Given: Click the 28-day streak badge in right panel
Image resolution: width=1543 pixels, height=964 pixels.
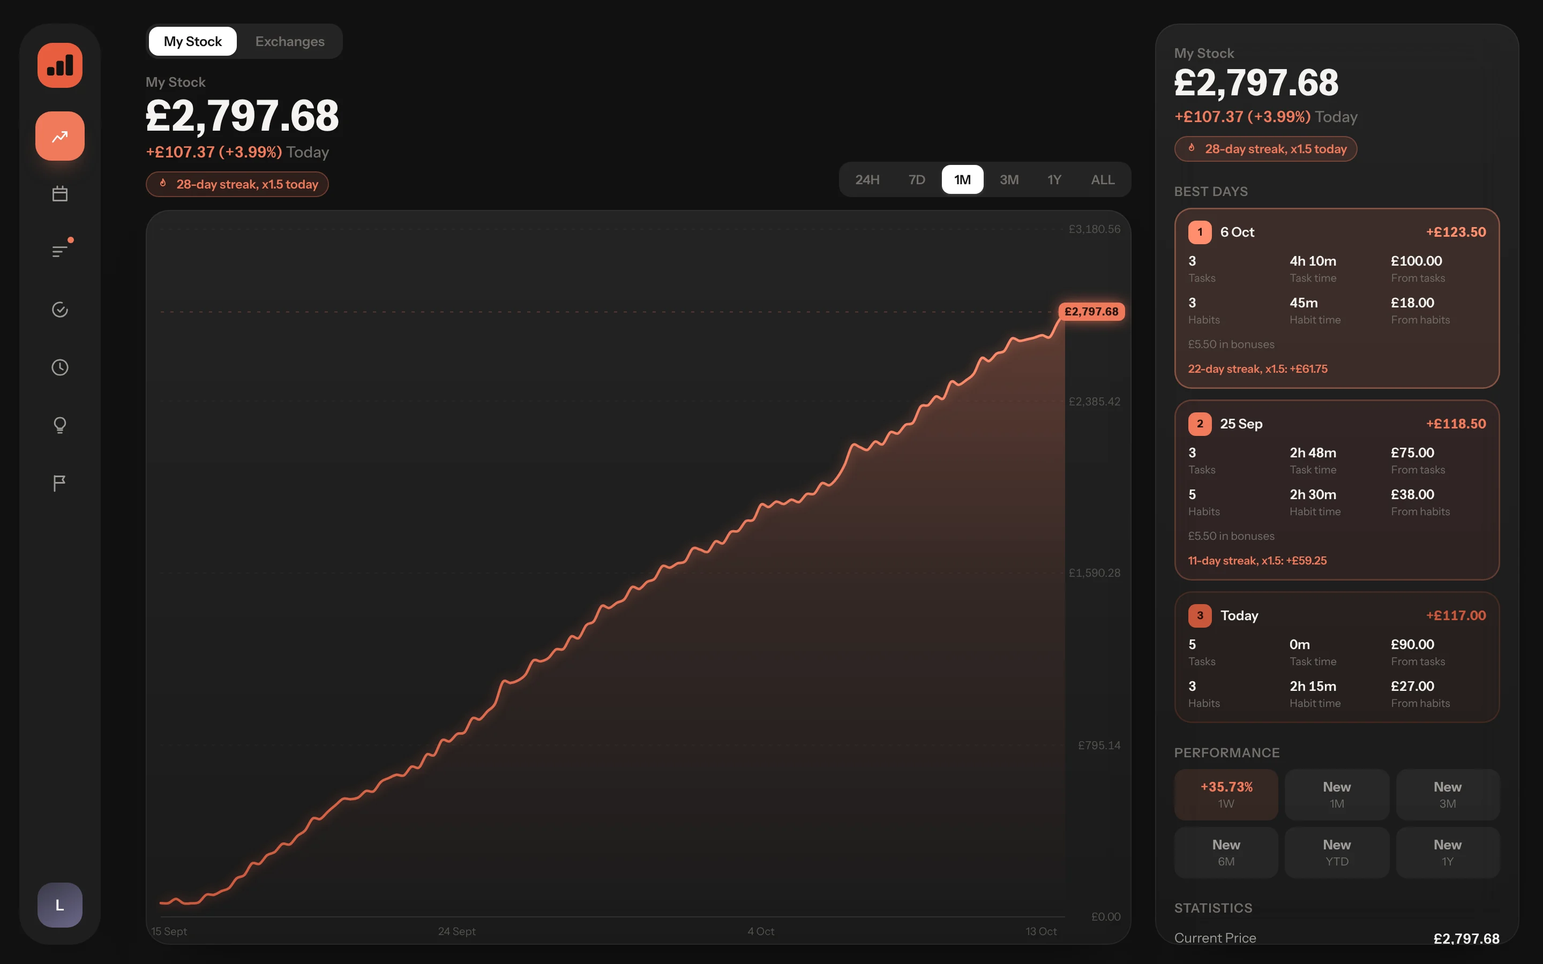Looking at the screenshot, I should (x=1265, y=149).
